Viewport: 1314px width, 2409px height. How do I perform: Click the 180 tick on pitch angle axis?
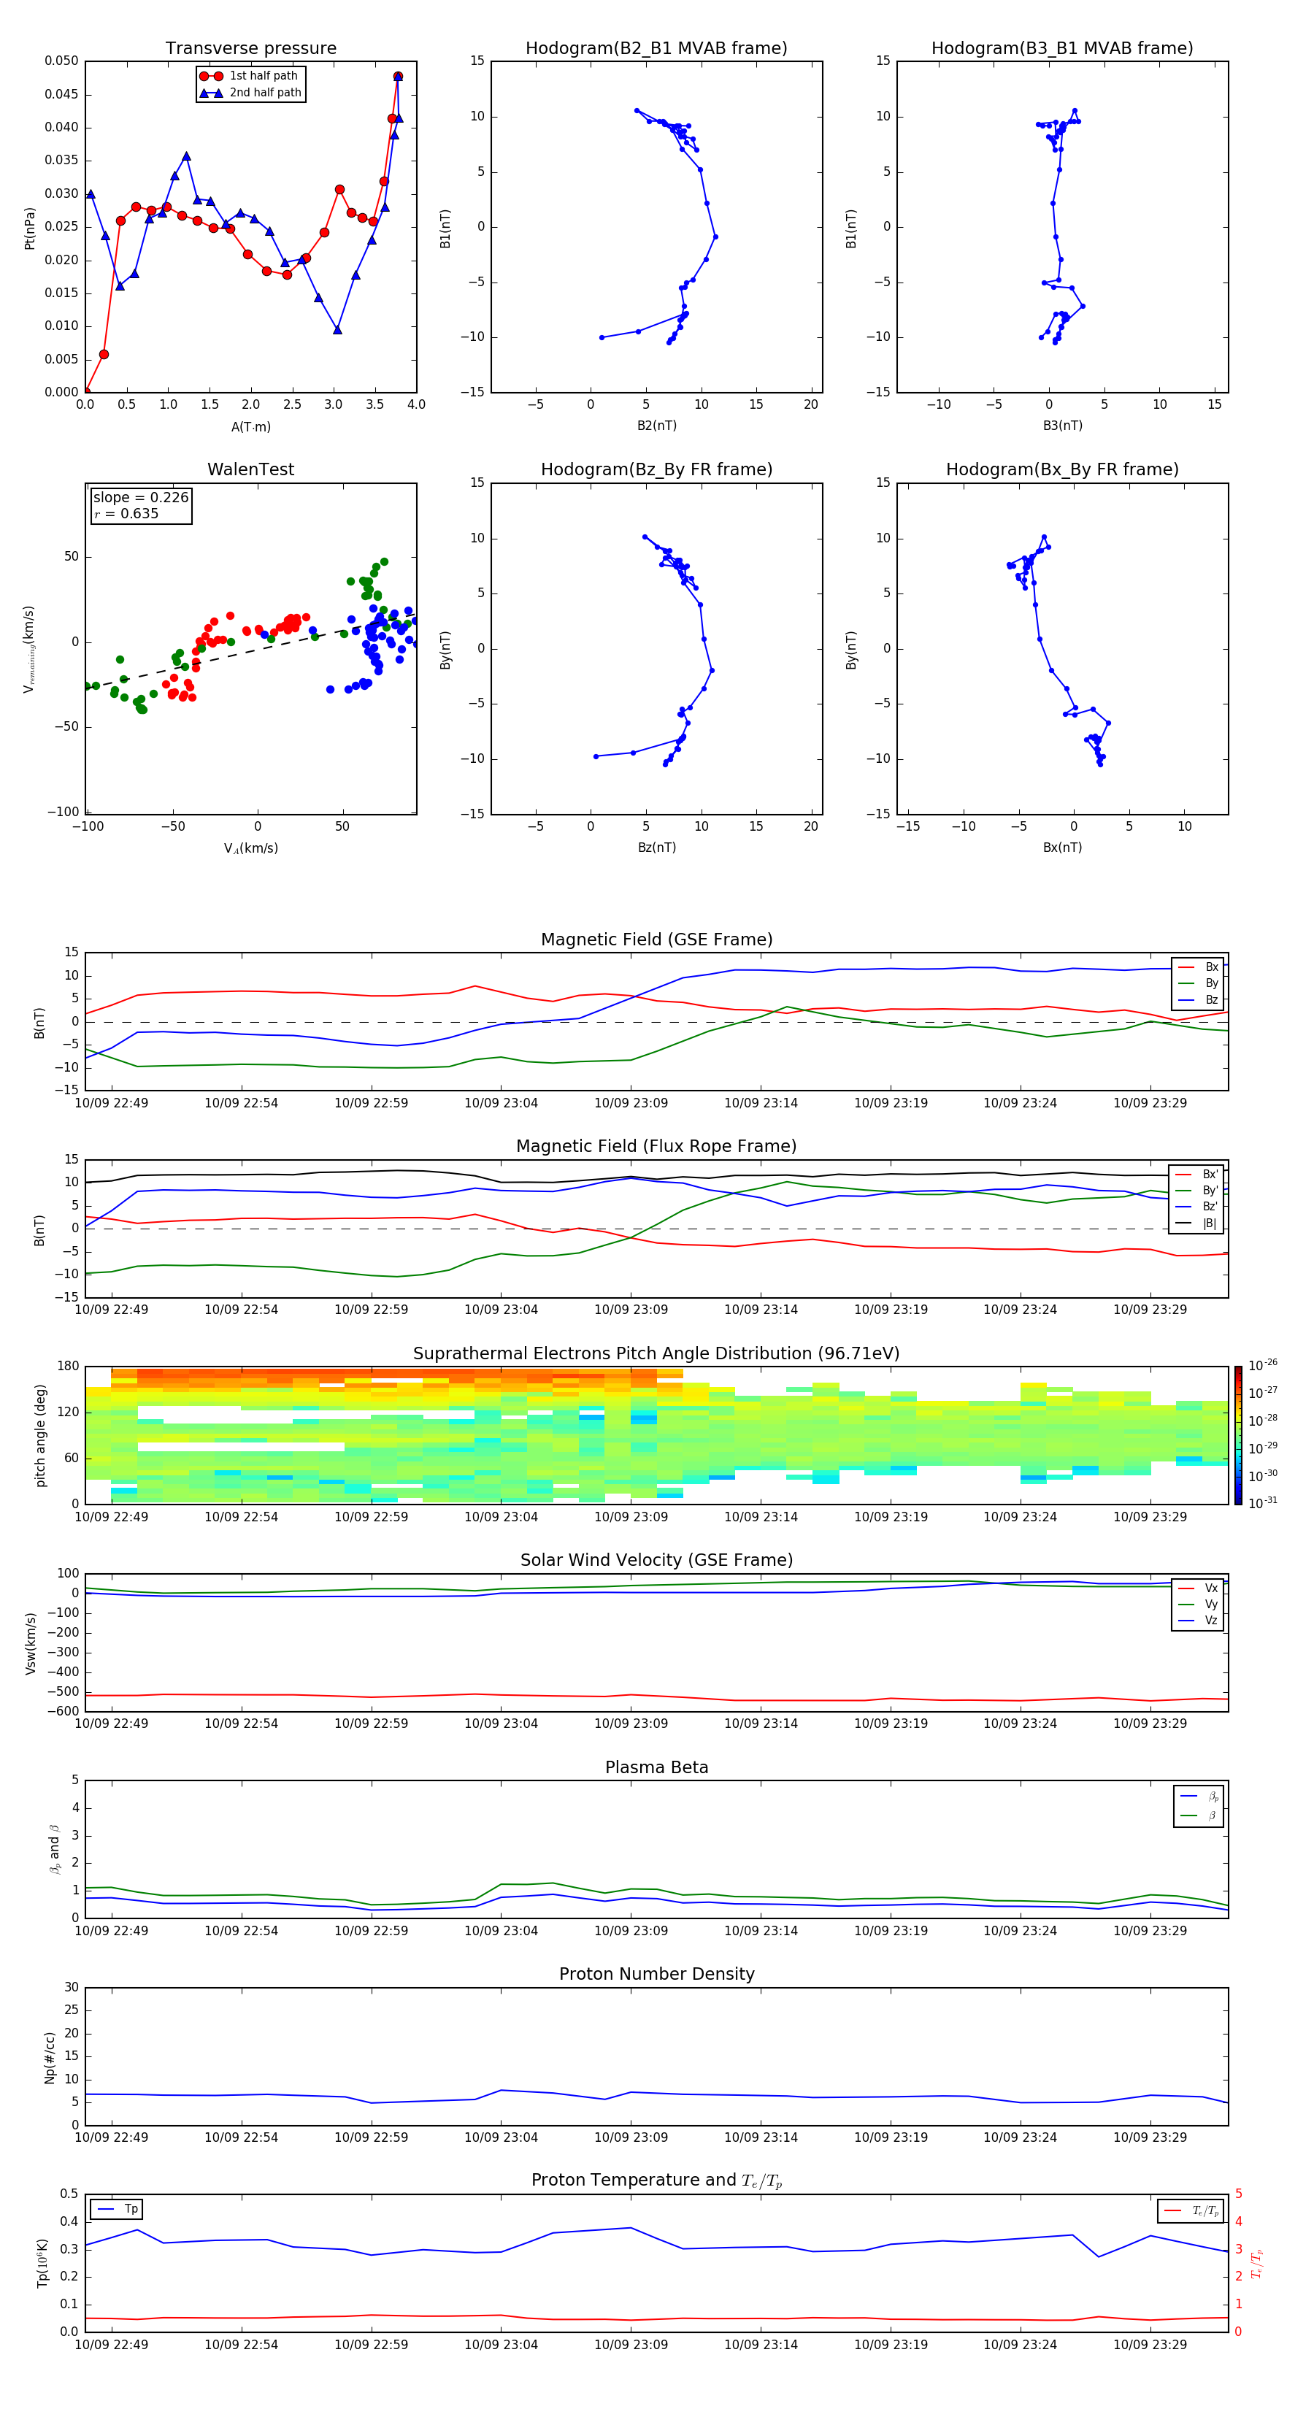69,1367
